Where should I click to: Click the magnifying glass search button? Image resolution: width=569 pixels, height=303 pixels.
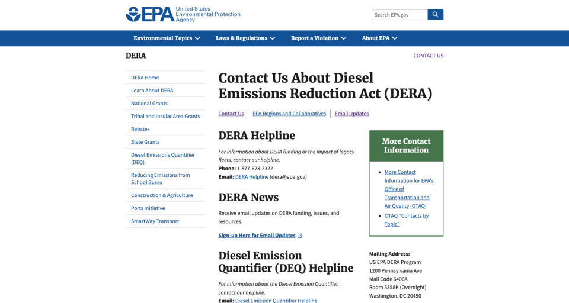tap(435, 15)
